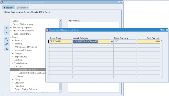This screenshot has height=96, width=169.
Task: Maximize the Project Asset Standard Unit Costs window
Action: tap(164, 30)
